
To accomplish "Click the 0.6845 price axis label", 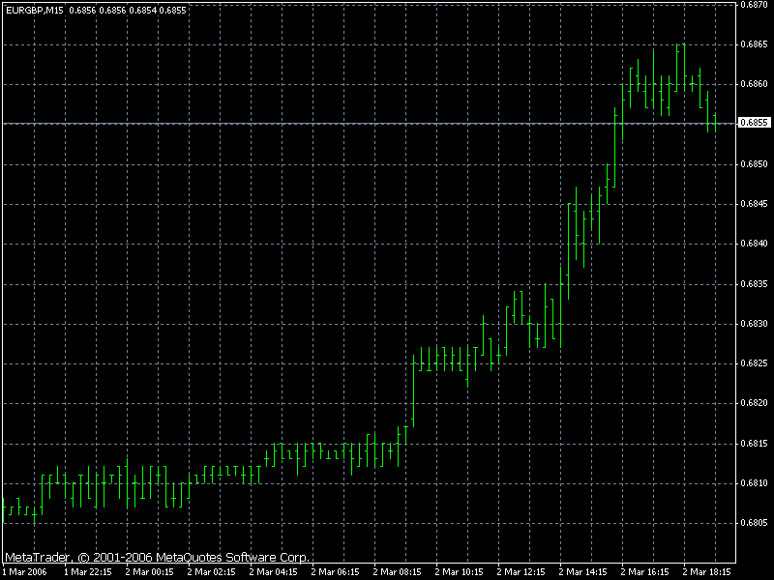I will click(754, 204).
